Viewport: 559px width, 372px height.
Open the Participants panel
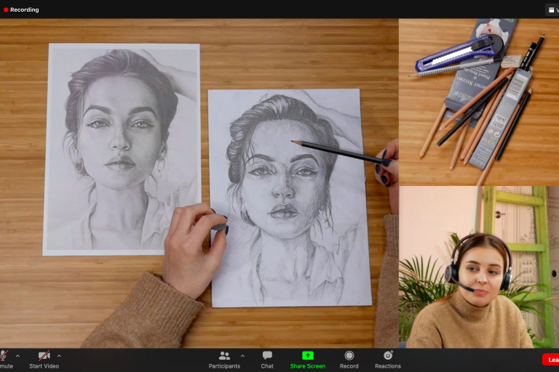(224, 355)
